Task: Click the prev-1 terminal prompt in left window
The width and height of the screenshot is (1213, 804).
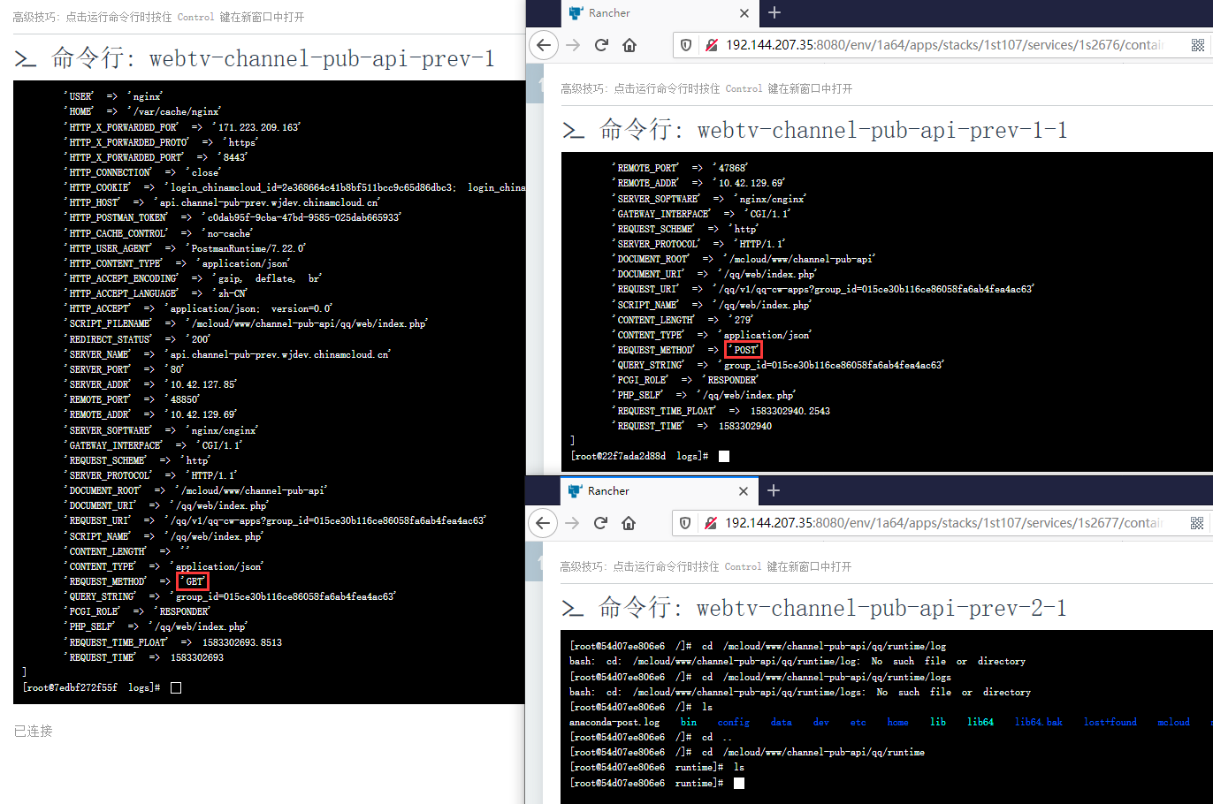Action: pos(176,687)
